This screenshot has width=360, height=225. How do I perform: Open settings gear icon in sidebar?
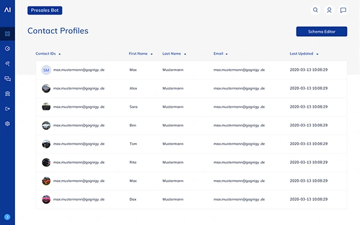coord(7,124)
